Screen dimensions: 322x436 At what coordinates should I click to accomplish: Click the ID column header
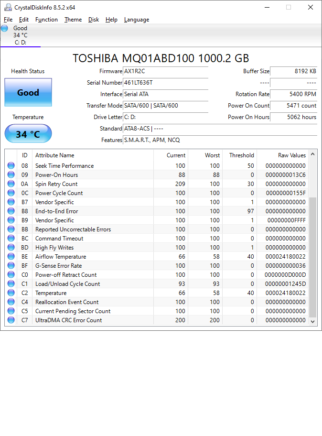pos(25,155)
